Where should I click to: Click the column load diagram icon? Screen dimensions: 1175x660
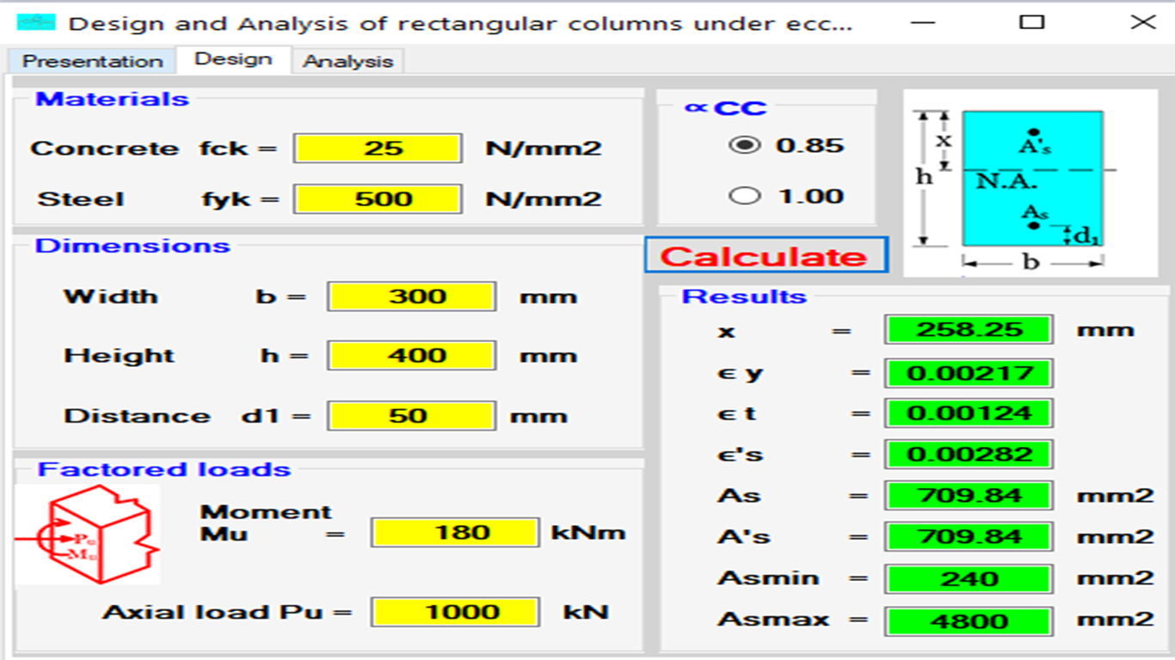click(x=87, y=534)
